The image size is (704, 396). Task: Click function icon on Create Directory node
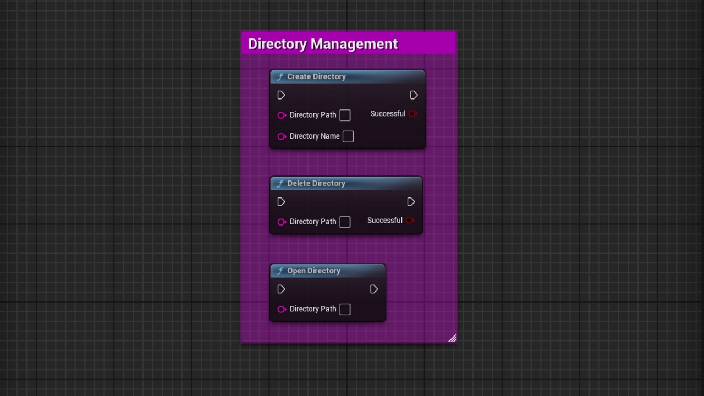pyautogui.click(x=280, y=77)
